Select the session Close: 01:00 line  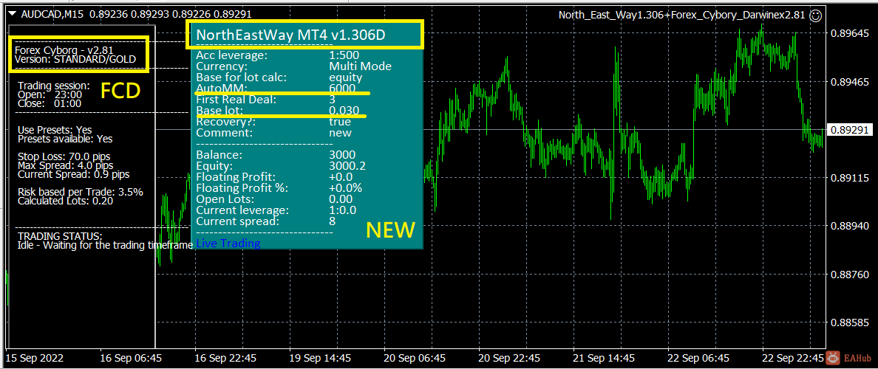[x=50, y=103]
